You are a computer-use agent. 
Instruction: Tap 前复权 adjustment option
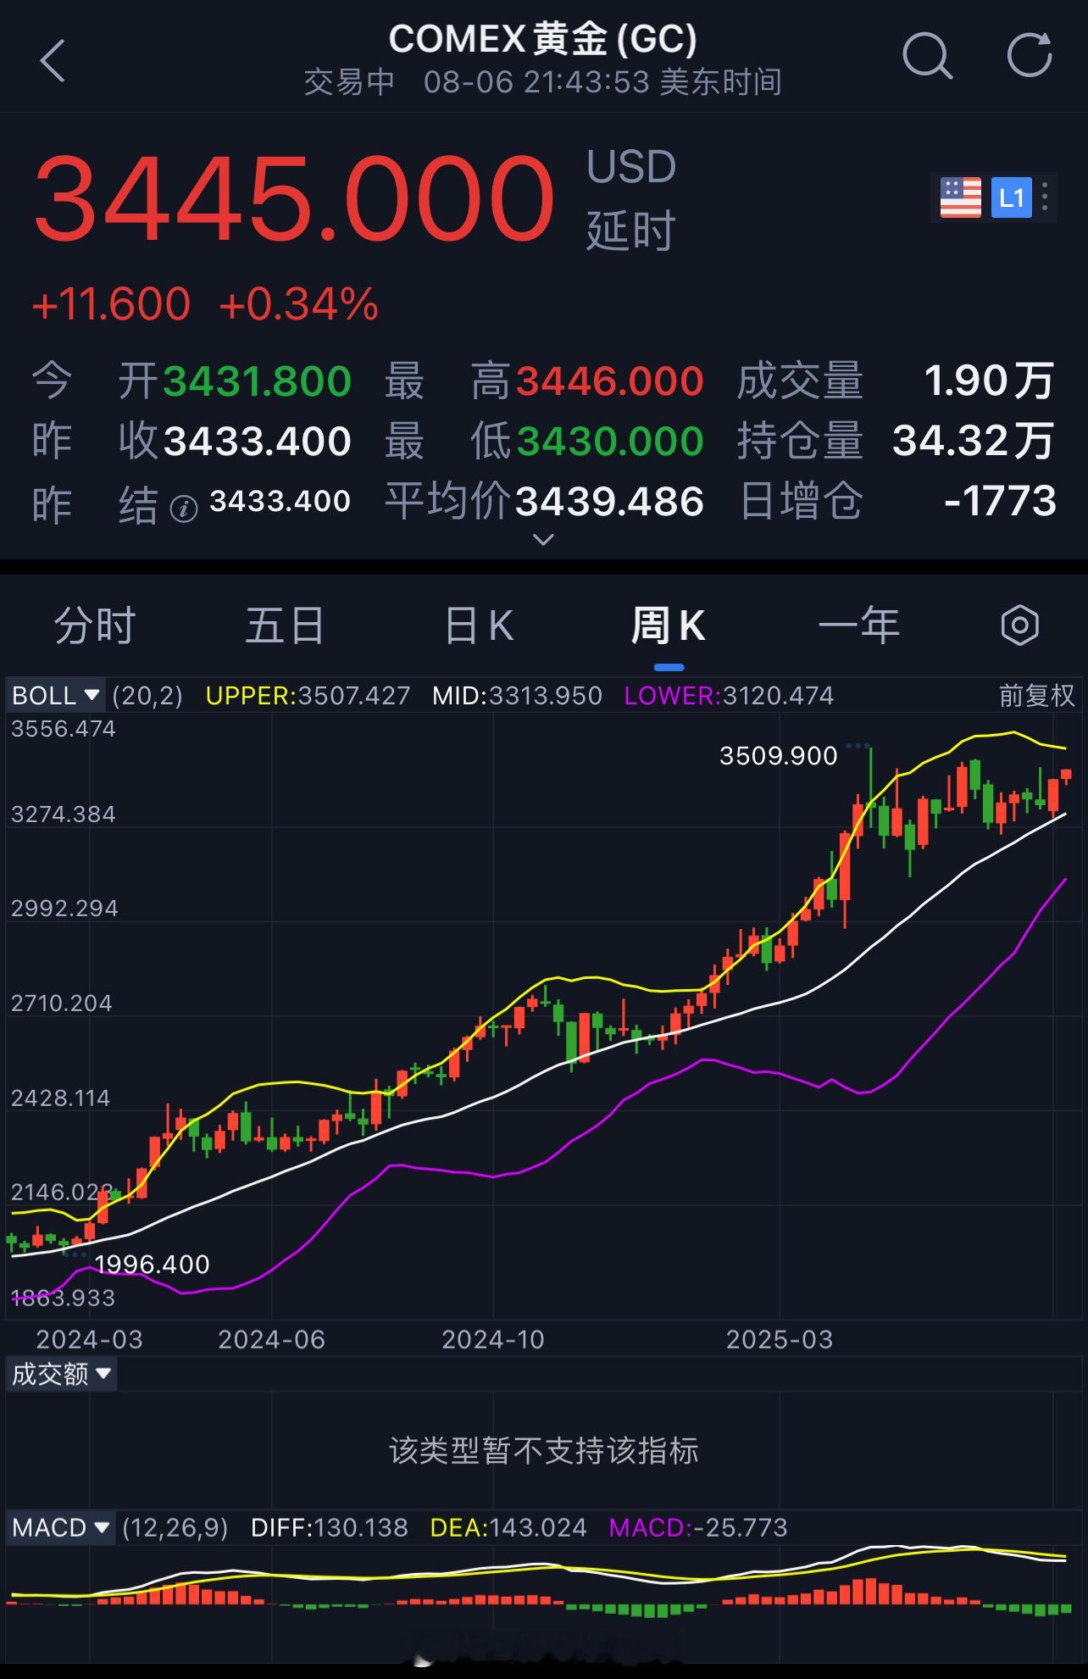tap(1036, 696)
